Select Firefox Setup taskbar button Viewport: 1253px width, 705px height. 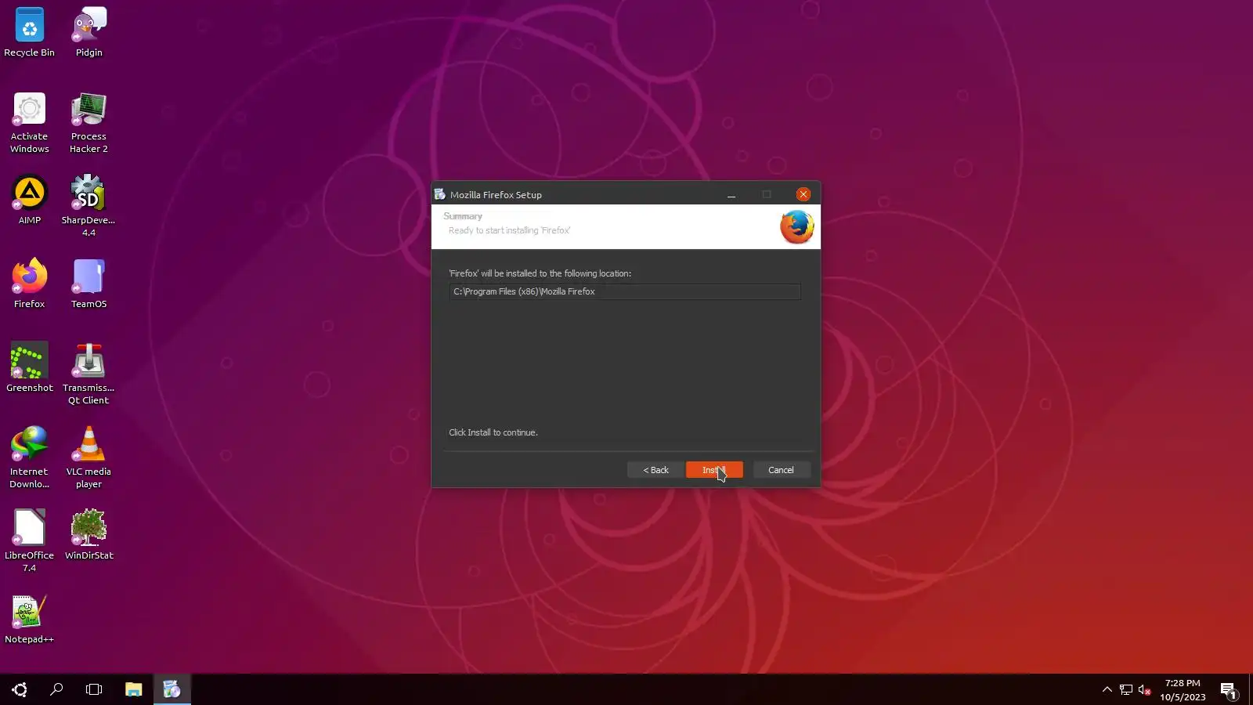coord(172,689)
